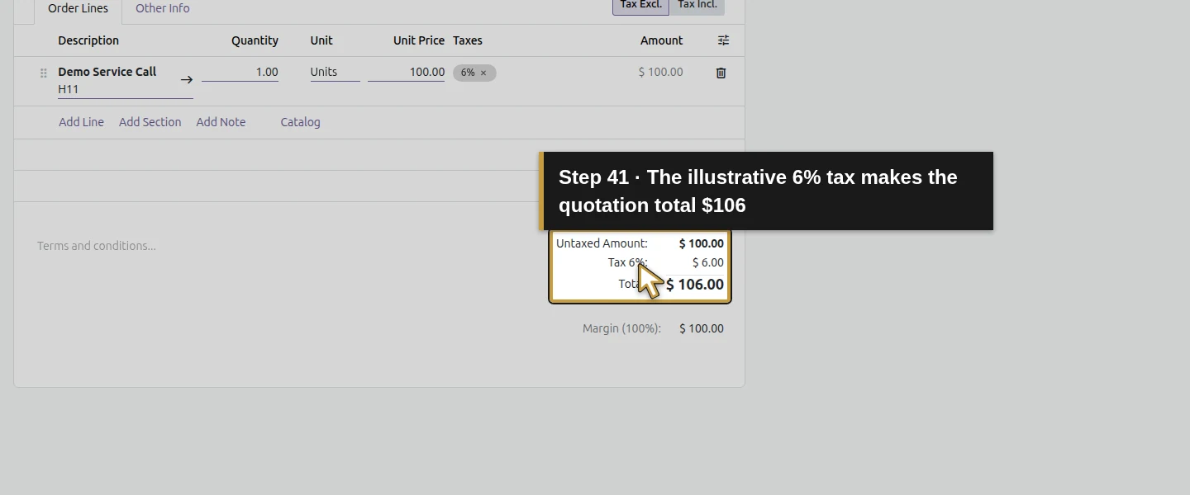The height and width of the screenshot is (495, 1190).
Task: Click the Quantity field showing 1.00
Action: pyautogui.click(x=240, y=73)
